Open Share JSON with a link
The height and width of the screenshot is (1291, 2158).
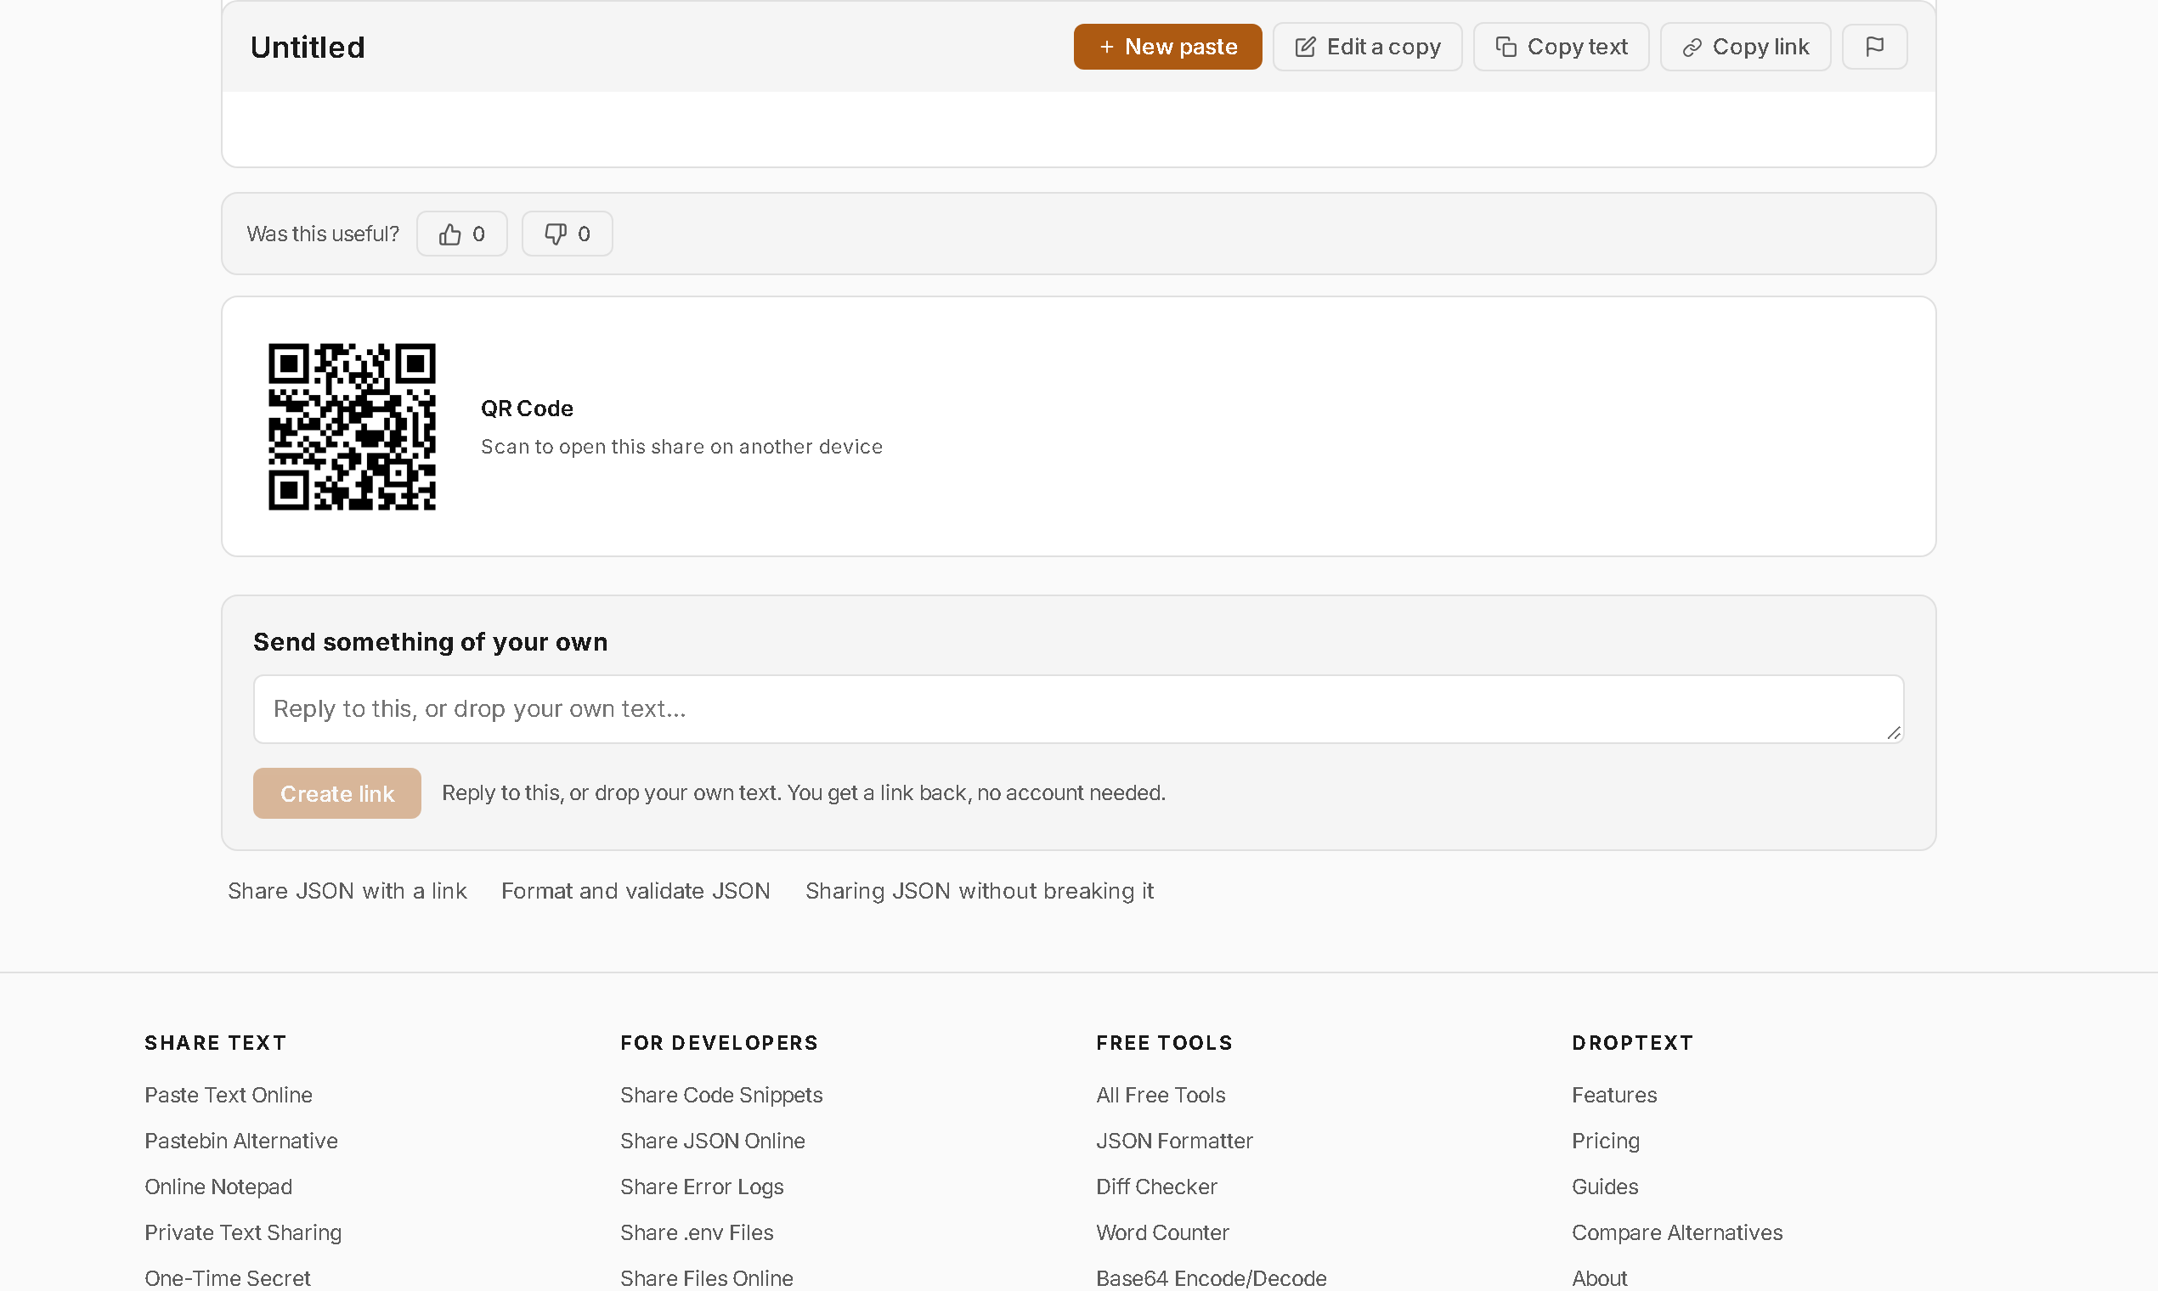point(347,891)
